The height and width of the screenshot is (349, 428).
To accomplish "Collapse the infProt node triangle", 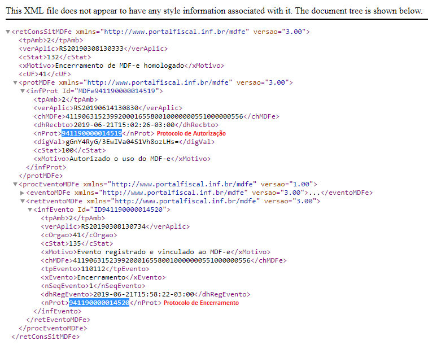I will pos(23,91).
